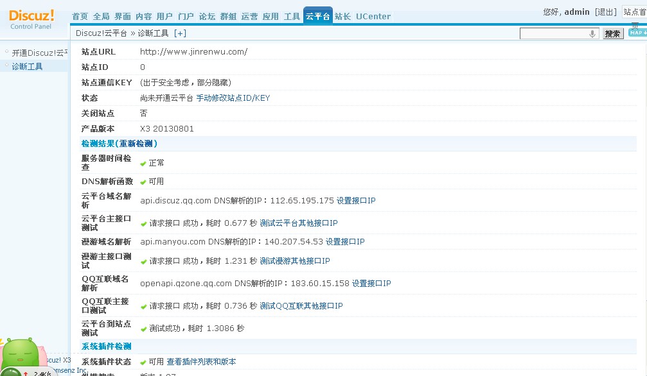Click the microphone icon in search box
Screen dimensions: 647x376
592,34
